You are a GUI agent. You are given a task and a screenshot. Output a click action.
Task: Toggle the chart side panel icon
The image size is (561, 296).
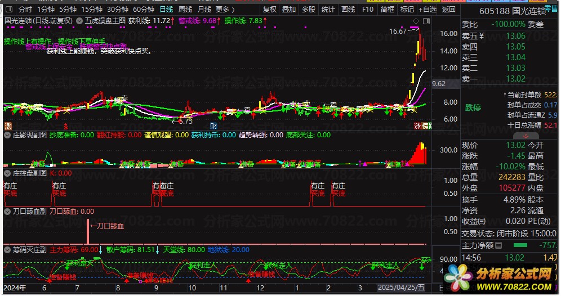tap(426, 21)
